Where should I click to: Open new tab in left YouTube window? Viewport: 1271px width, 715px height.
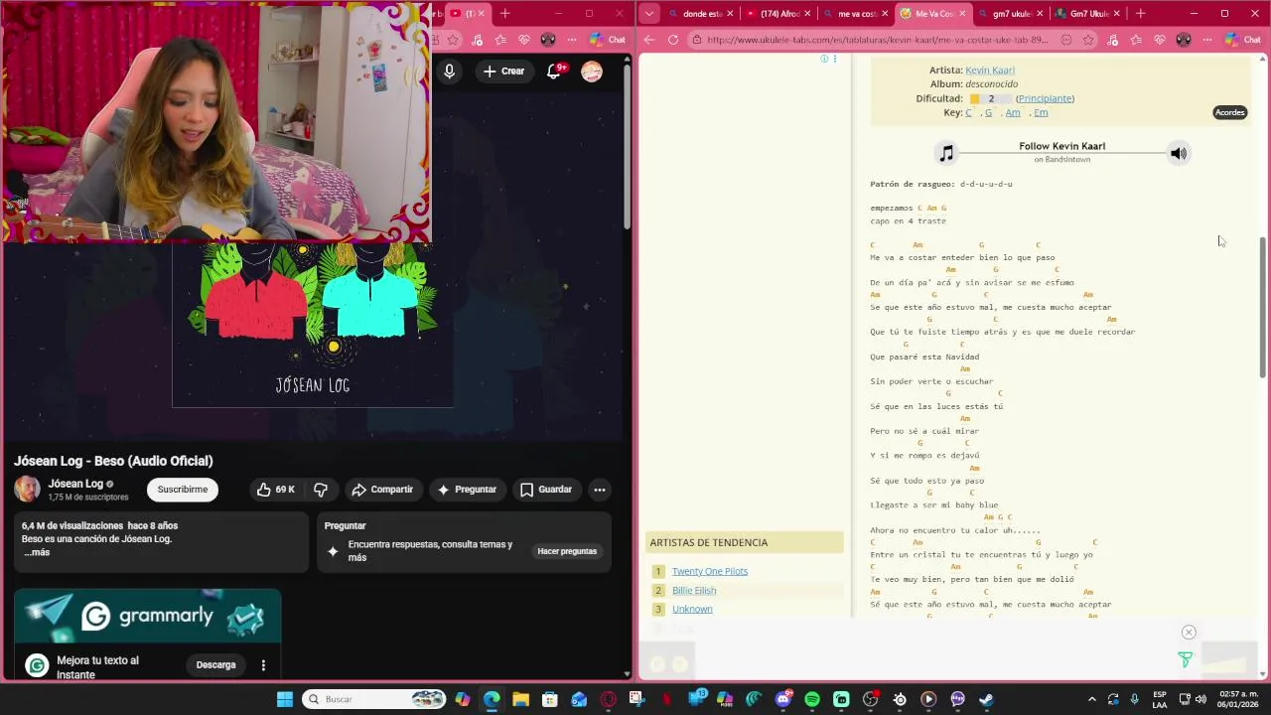click(x=504, y=14)
